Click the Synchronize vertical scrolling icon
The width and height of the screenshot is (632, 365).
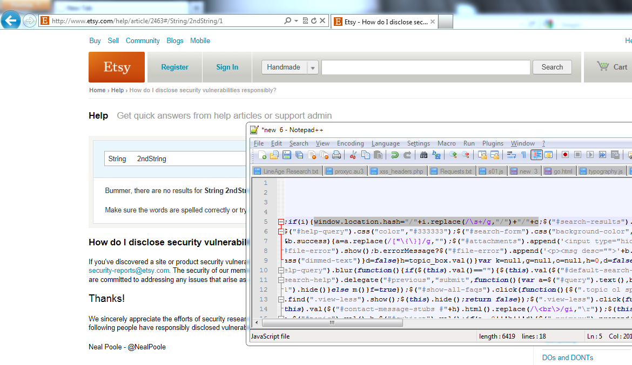[482, 155]
